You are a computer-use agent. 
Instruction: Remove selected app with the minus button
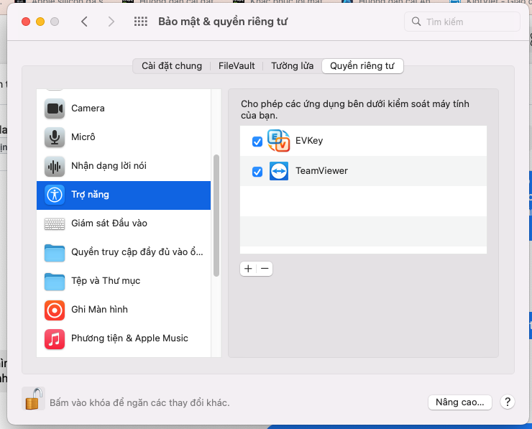point(265,269)
